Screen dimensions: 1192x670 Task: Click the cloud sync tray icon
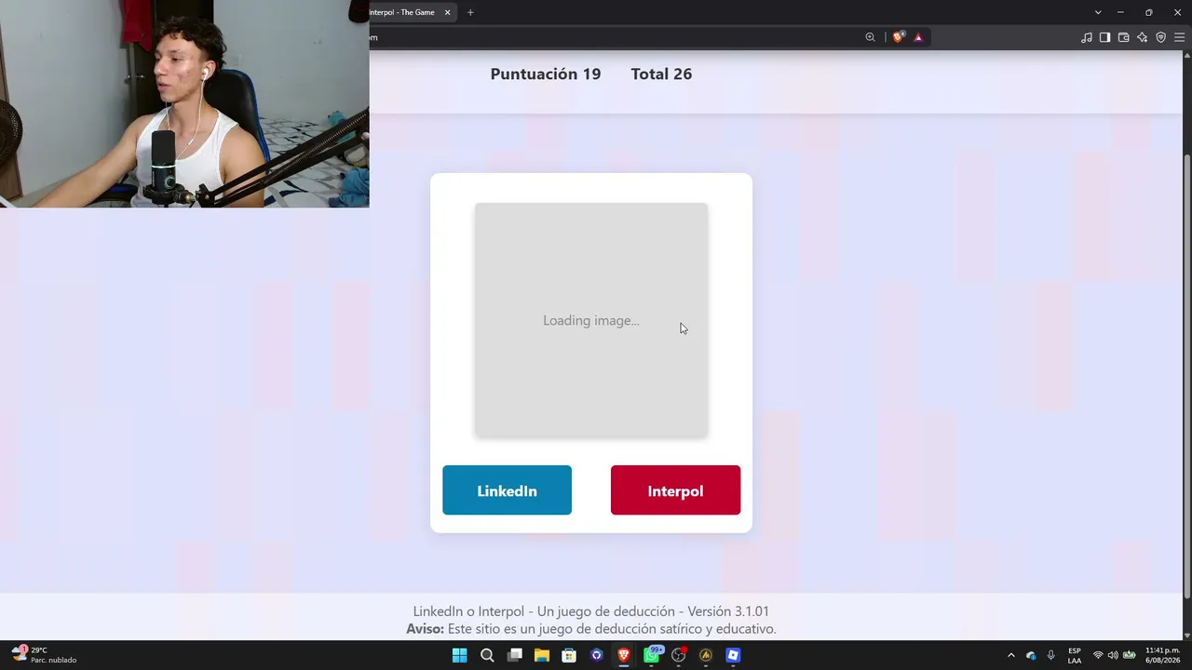[x=1031, y=655]
